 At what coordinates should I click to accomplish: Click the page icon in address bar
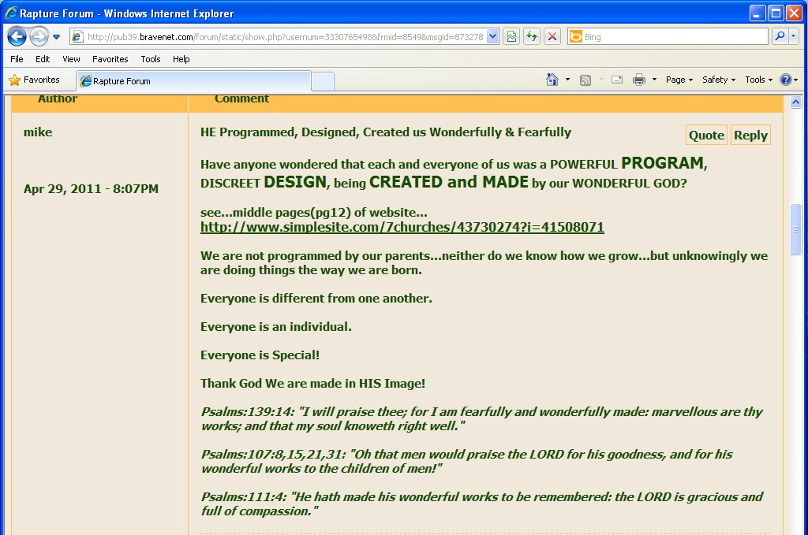[x=77, y=37]
